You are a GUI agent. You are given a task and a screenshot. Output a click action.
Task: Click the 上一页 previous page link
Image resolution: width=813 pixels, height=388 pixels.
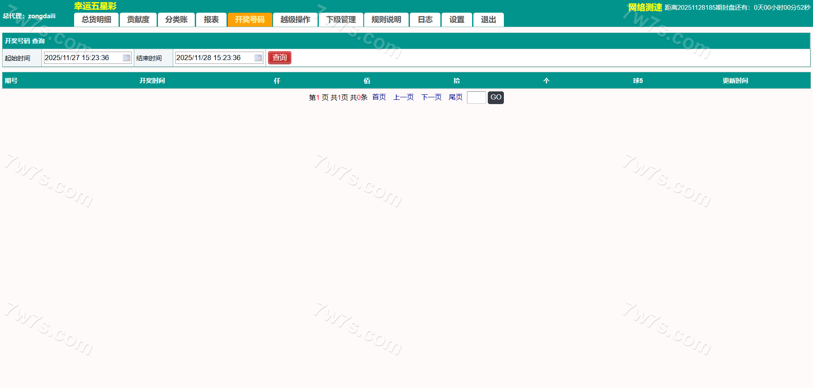[x=403, y=97]
